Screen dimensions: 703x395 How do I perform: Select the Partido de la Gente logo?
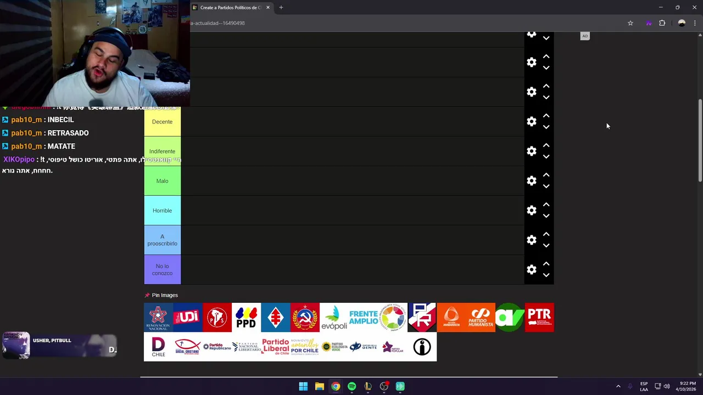pos(363,347)
